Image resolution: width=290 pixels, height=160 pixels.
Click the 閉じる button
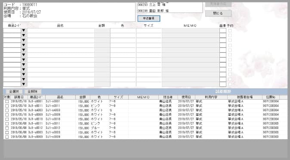pos(218,13)
